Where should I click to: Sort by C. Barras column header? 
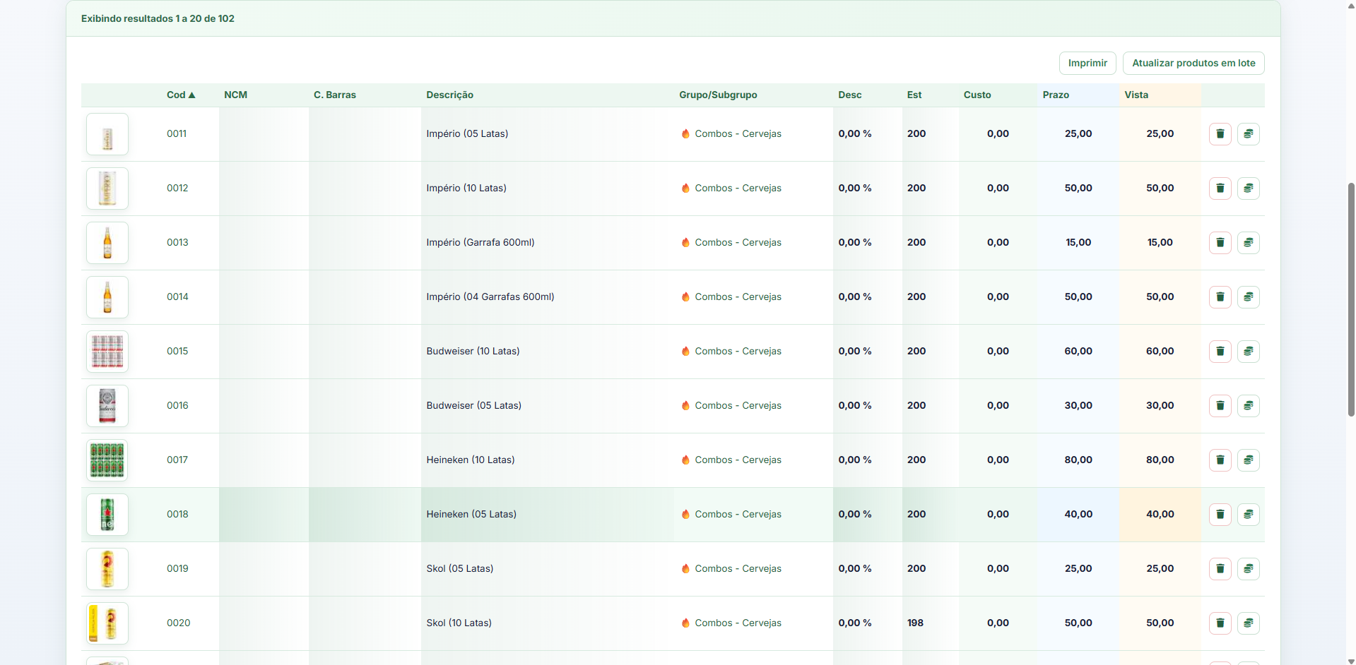335,95
